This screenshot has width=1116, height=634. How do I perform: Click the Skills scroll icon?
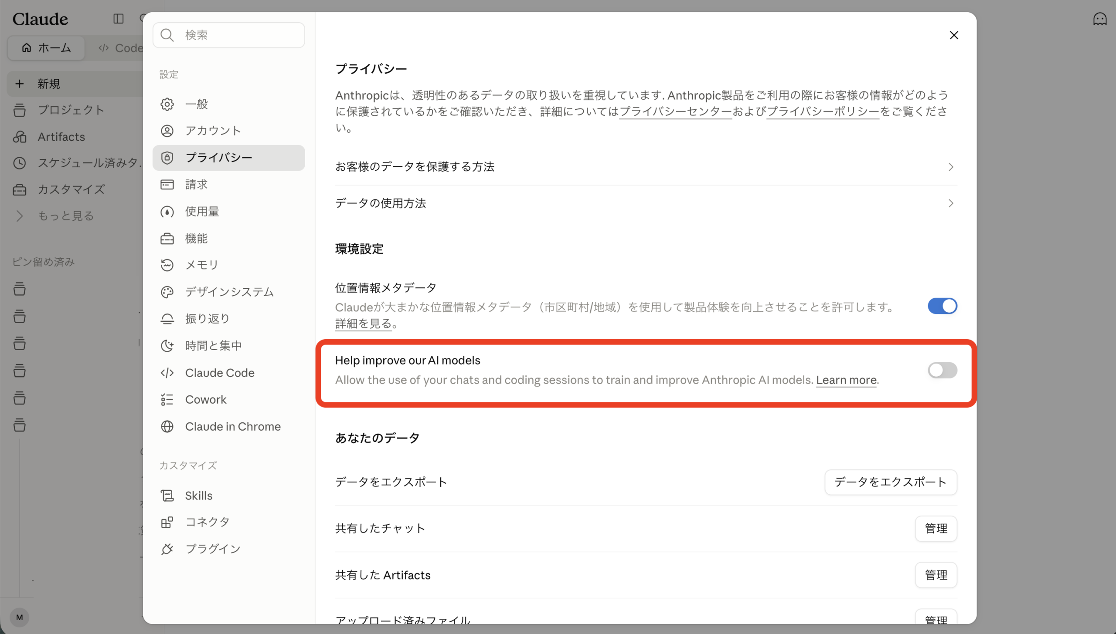(x=167, y=496)
